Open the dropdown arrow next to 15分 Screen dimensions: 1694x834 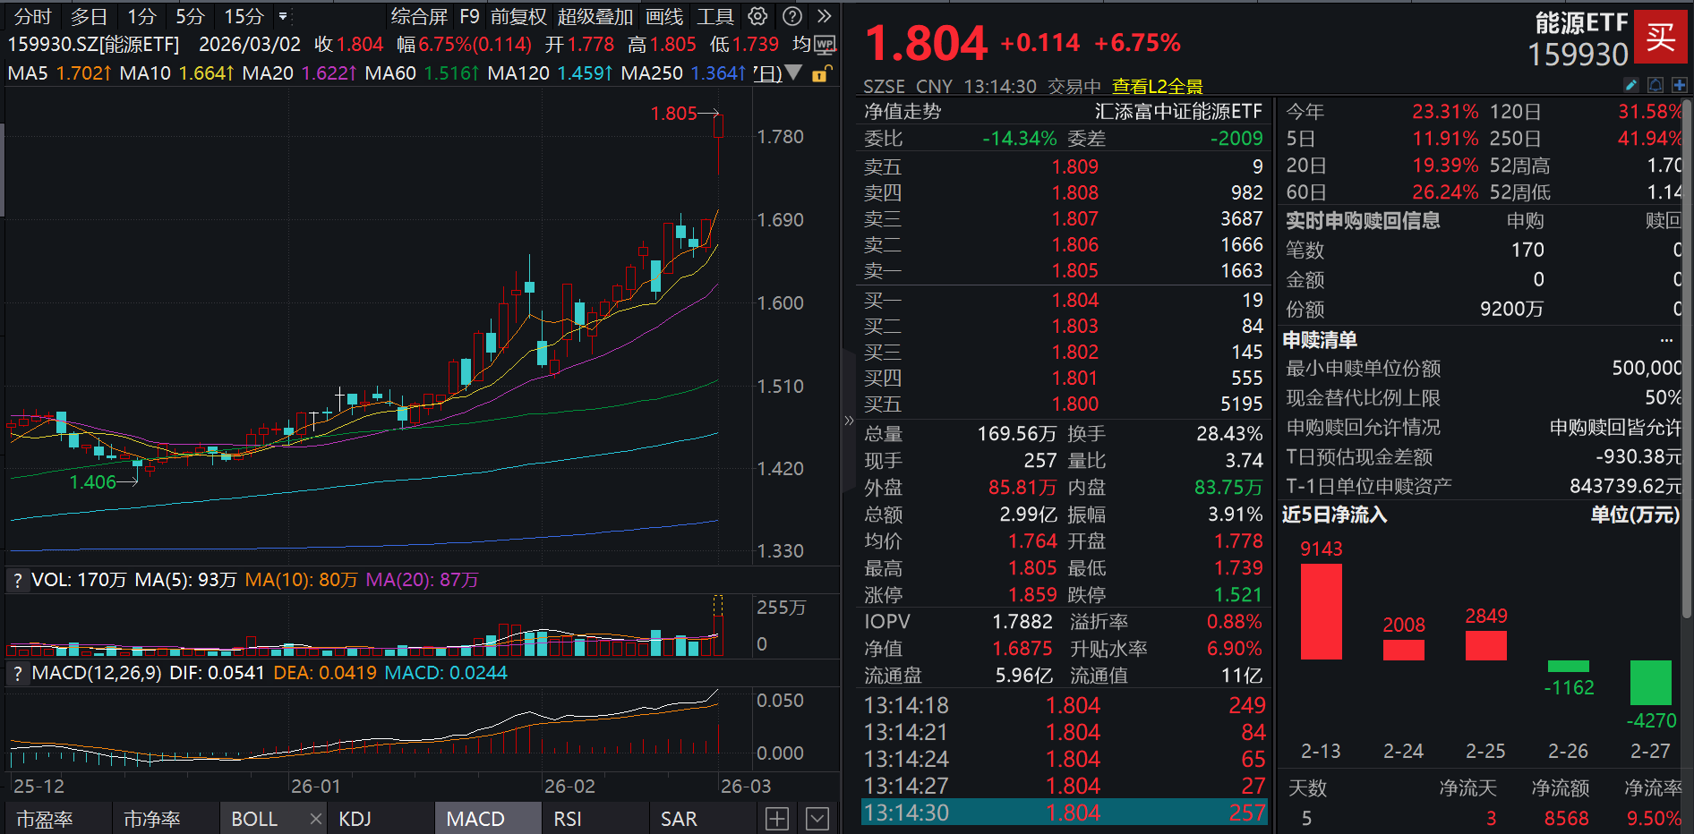click(281, 16)
